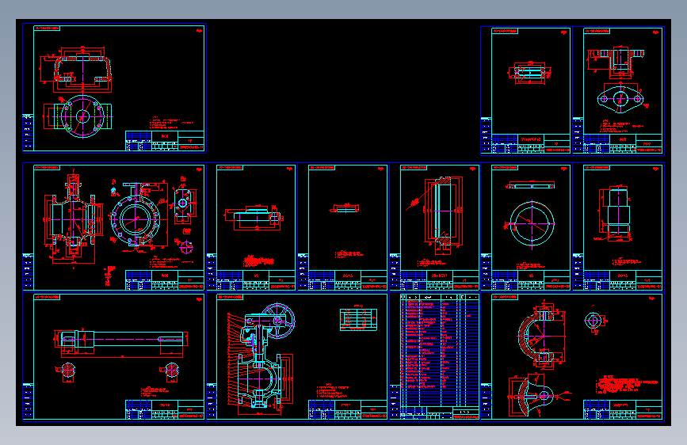Click the oval two-hole gland plate view
The width and height of the screenshot is (687, 445).
pos(620,98)
